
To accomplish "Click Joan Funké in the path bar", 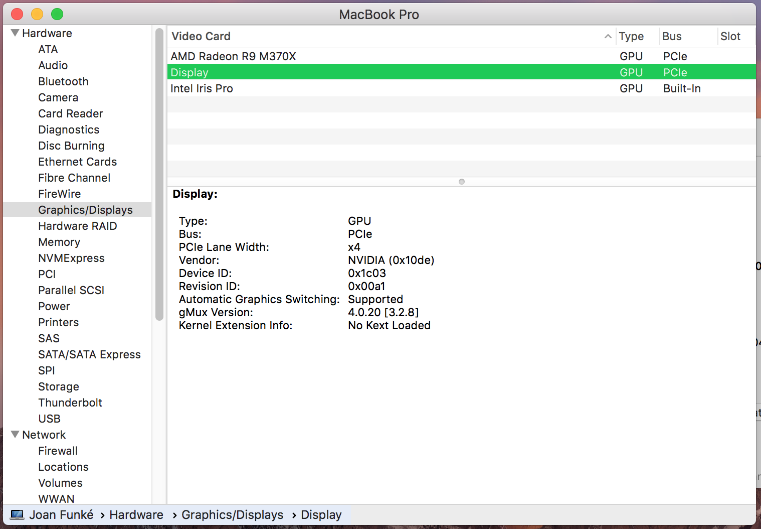I will (x=61, y=515).
